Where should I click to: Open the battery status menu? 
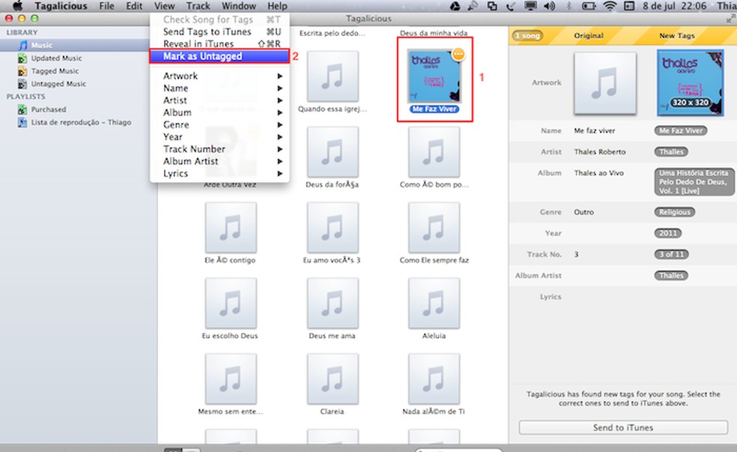click(589, 6)
